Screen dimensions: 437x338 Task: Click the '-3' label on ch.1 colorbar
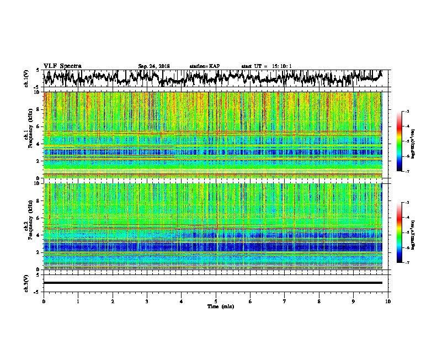click(x=407, y=112)
